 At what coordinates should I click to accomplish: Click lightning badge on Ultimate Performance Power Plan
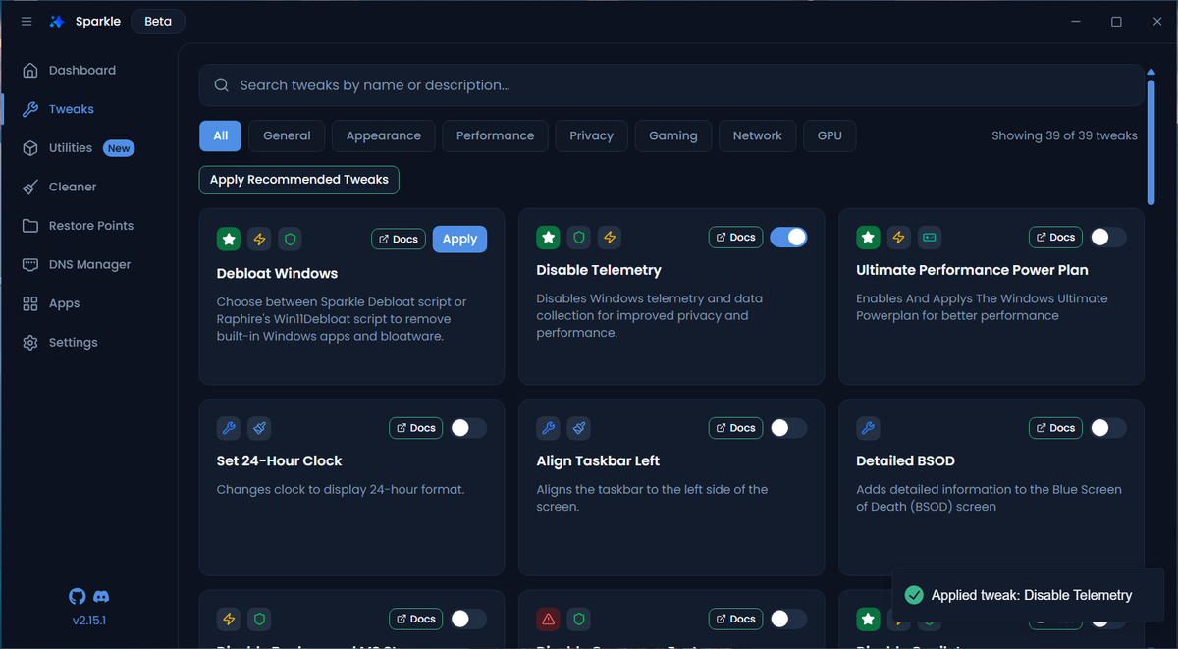coord(899,237)
